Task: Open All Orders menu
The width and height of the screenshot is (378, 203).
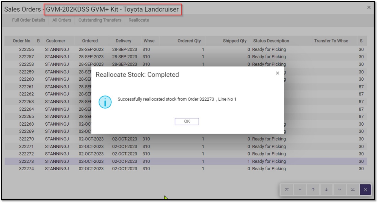Action: click(x=62, y=20)
